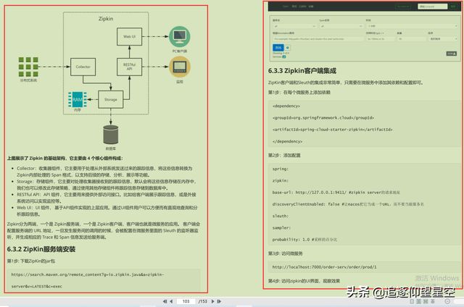Click the spring: config line
464x307 pixels.
tap(281, 169)
